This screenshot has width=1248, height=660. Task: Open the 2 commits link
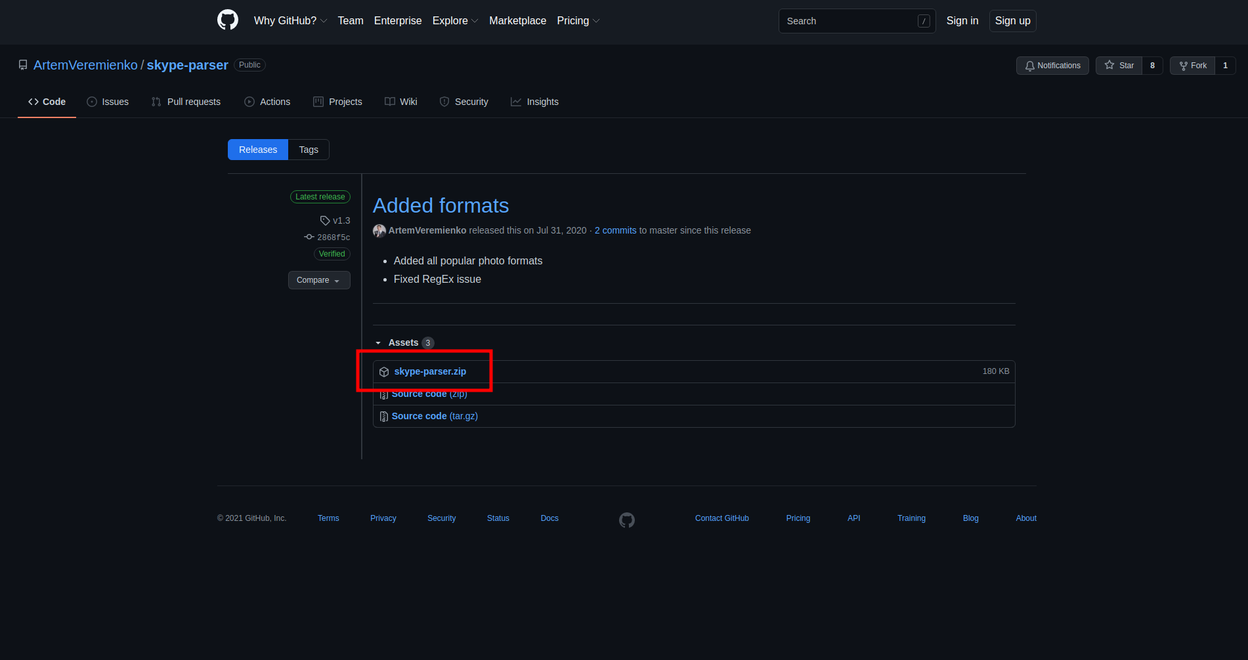pos(615,230)
